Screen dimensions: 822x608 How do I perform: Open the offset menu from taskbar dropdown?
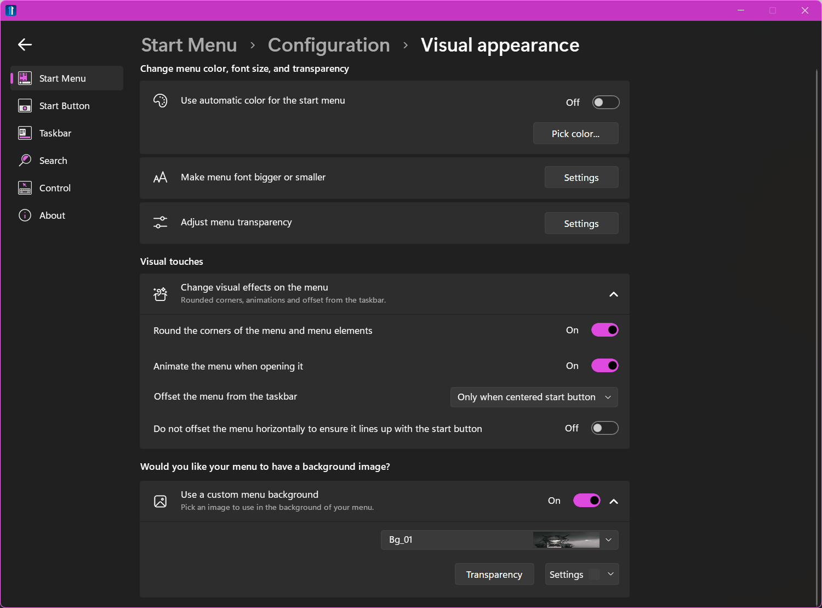pyautogui.click(x=534, y=397)
